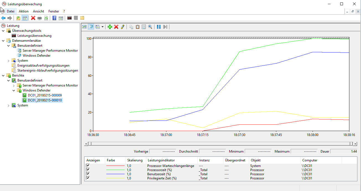Click the zoom magnifier icon in the graph toolbar

click(150, 27)
